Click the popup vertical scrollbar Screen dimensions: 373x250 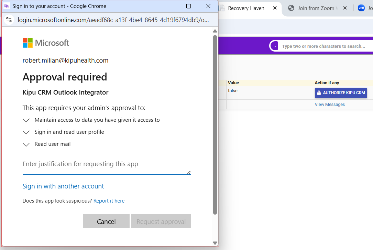coord(215,124)
